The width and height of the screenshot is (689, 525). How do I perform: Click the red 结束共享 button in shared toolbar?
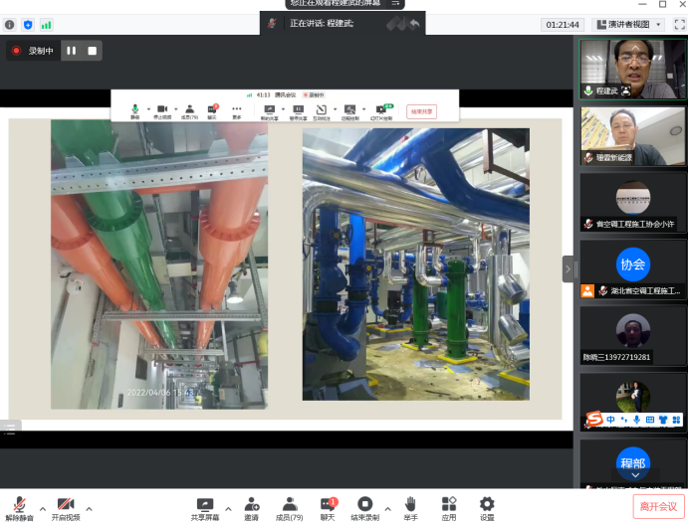tap(421, 111)
